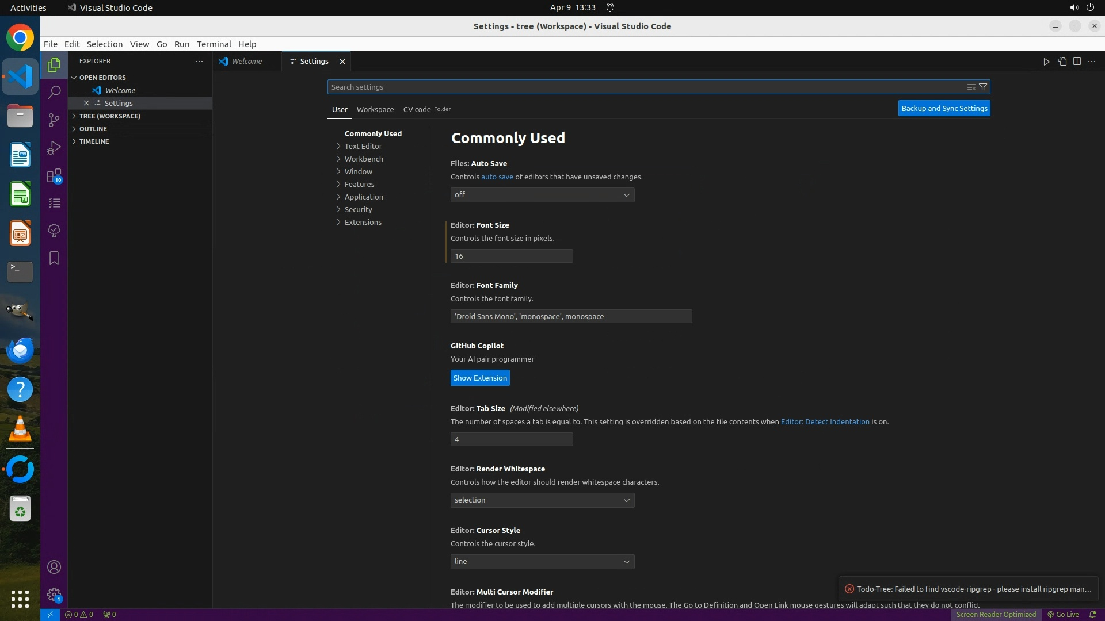
Task: Open Settings JSON file icon
Action: (1062, 62)
